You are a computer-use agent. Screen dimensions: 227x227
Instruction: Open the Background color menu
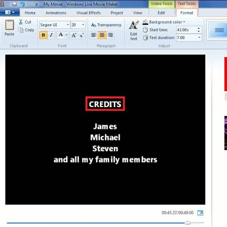click(x=164, y=22)
